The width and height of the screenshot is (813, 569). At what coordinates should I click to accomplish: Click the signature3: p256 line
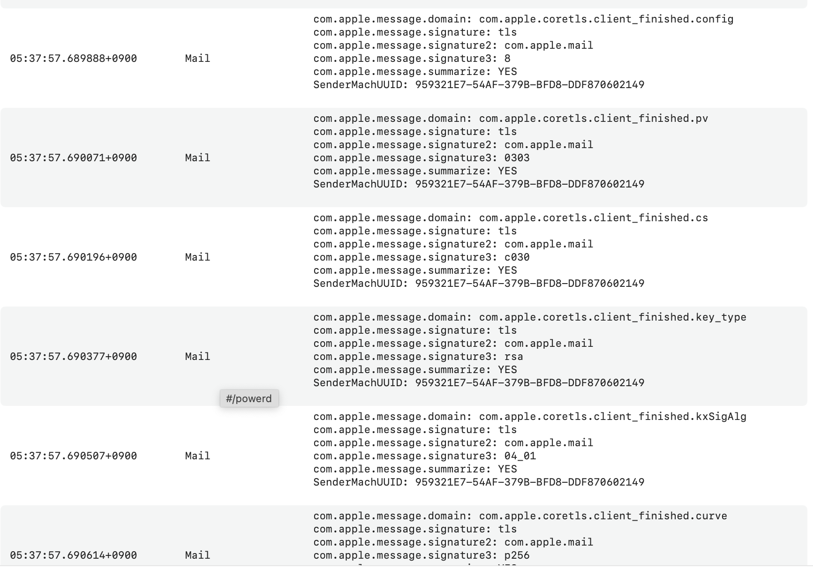pos(422,555)
